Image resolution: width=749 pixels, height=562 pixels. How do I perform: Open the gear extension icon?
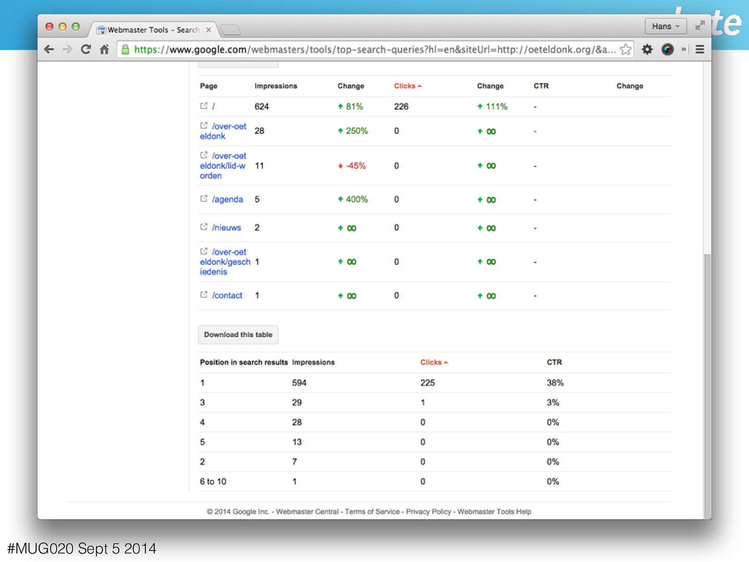pos(647,49)
